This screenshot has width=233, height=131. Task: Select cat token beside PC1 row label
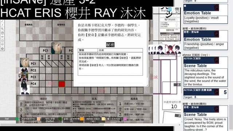[x=25, y=63]
